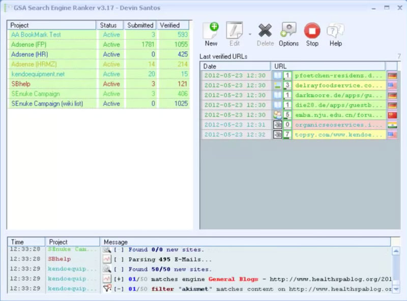Click the Time column header in the log
The image size is (407, 301).
26,242
